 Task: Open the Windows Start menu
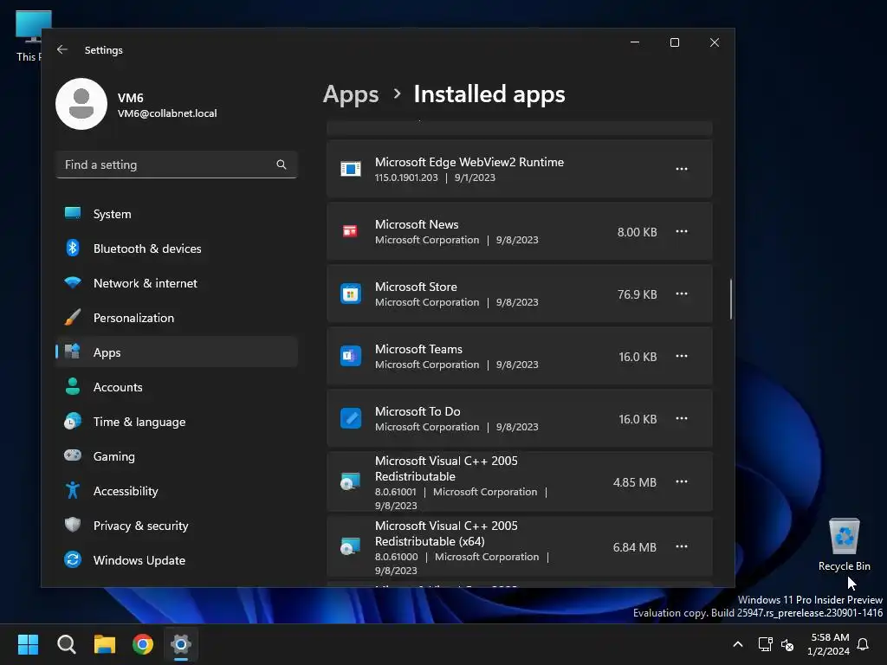[28, 644]
